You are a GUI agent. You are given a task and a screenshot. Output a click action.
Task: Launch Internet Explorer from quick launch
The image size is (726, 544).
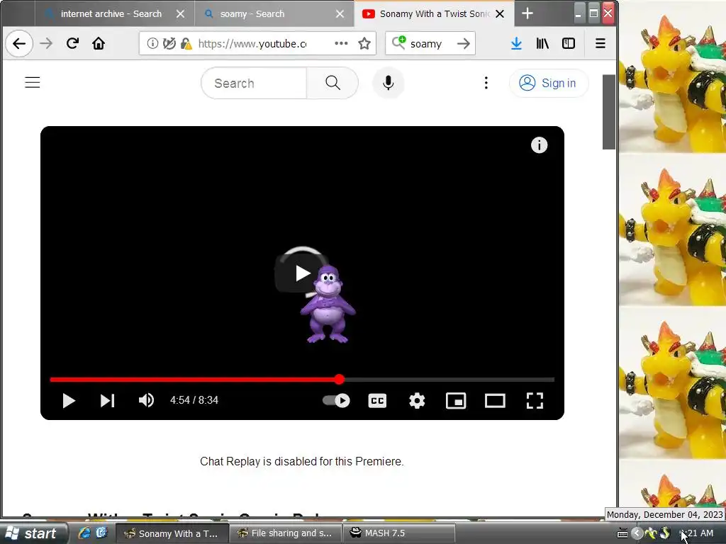[x=84, y=533]
